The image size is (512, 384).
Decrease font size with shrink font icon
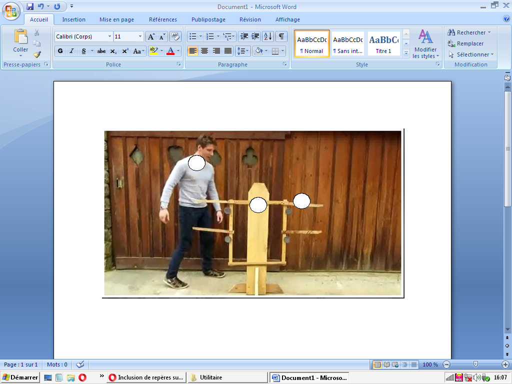pos(162,36)
